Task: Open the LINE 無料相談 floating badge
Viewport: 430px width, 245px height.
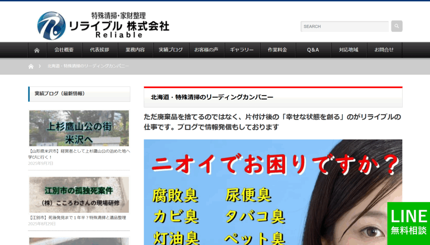Action: [408, 223]
